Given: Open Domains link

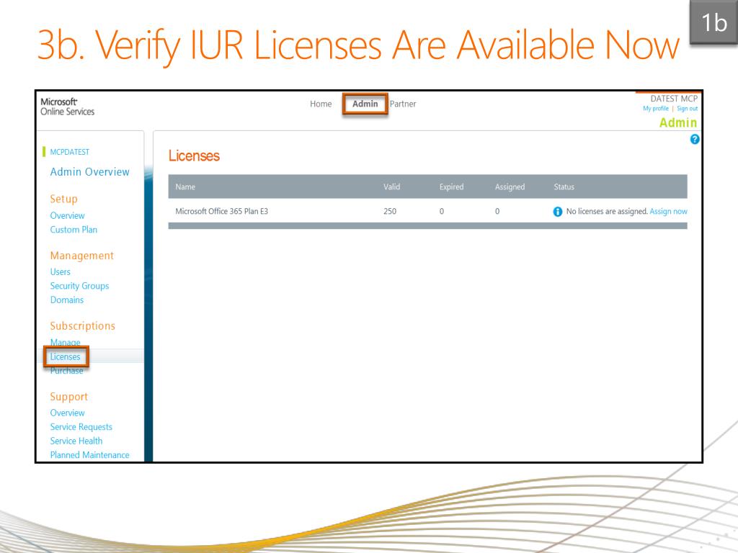Looking at the screenshot, I should 67,300.
